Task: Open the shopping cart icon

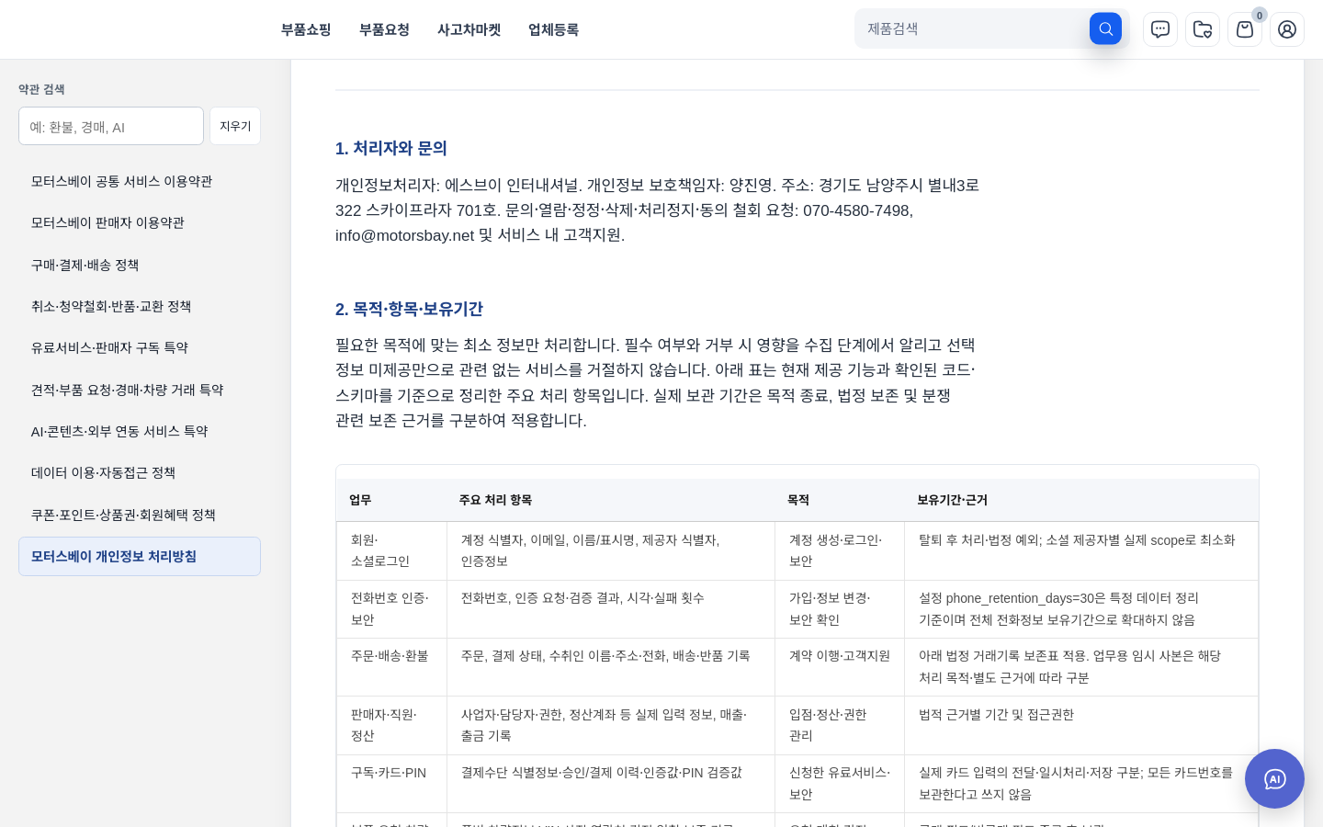Action: [x=1245, y=29]
